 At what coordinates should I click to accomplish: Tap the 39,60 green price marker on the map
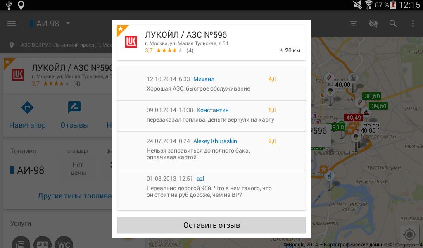pyautogui.click(x=379, y=106)
